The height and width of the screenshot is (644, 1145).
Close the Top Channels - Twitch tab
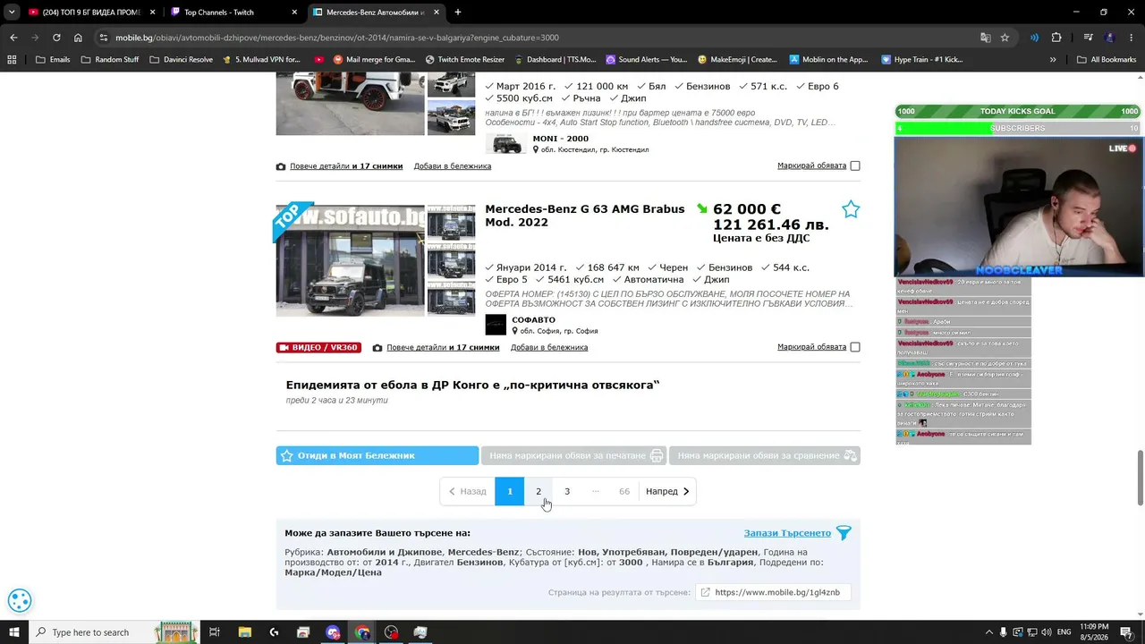[x=294, y=13]
